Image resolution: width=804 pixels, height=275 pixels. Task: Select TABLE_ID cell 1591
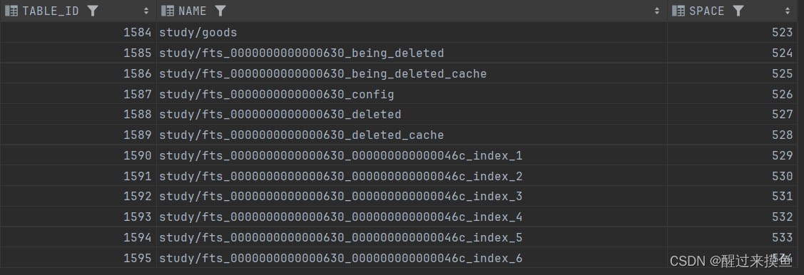pos(78,176)
